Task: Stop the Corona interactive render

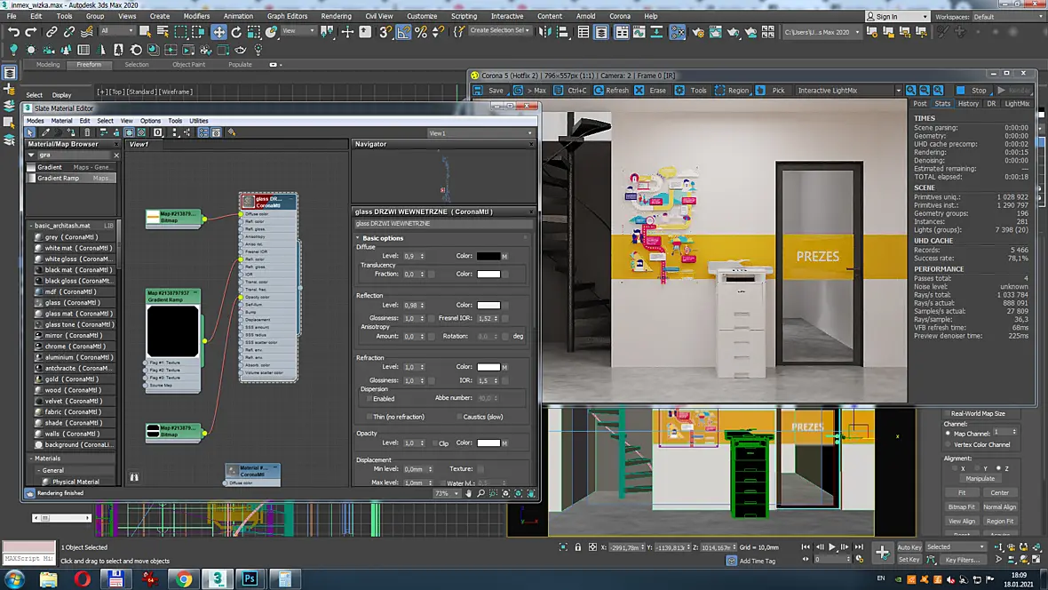Action: [972, 91]
